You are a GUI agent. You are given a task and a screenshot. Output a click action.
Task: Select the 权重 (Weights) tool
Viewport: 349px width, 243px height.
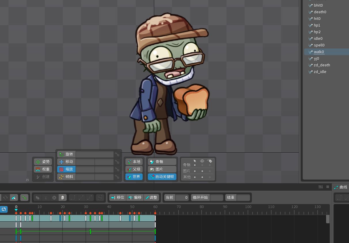coord(43,169)
